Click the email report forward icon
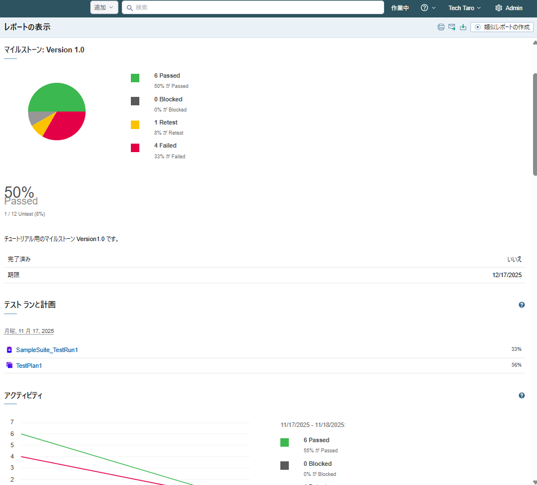 coord(452,27)
